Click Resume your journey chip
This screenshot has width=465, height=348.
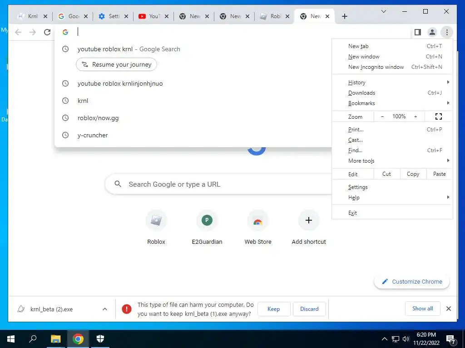click(117, 64)
